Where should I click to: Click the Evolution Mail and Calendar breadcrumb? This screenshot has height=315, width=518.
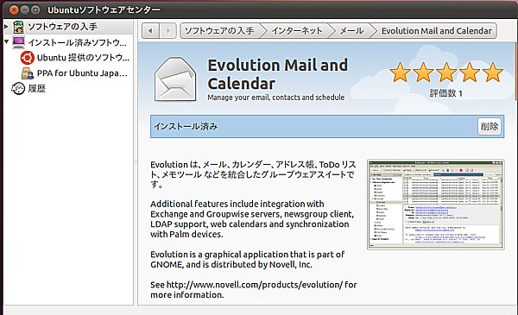[x=436, y=31]
